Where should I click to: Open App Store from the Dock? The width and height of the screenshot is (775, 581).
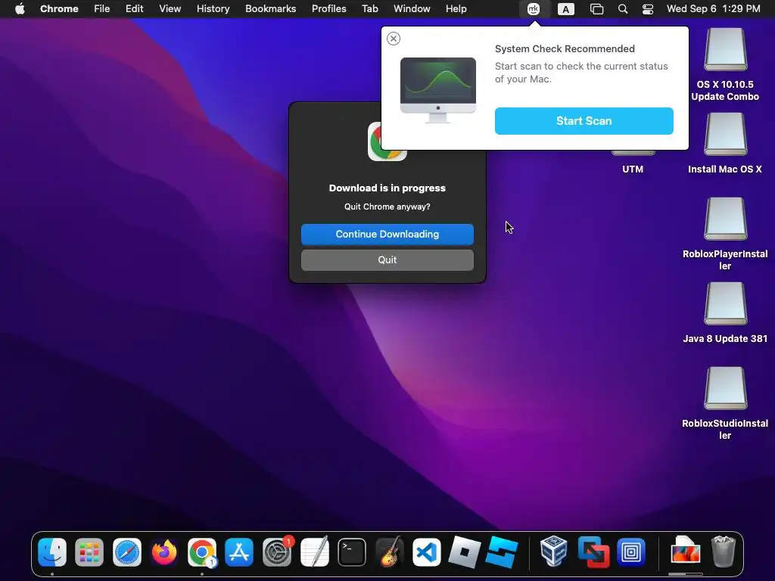pos(239,551)
